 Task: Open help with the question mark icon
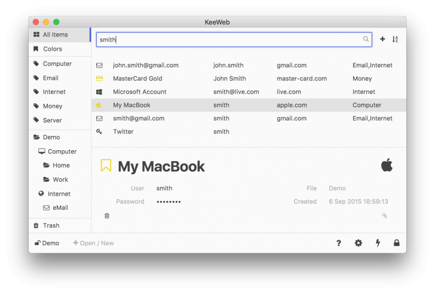click(x=338, y=243)
